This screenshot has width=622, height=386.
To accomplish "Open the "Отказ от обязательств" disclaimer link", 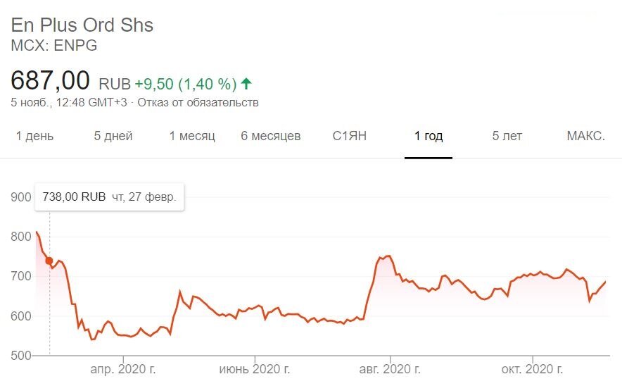I will (x=198, y=103).
